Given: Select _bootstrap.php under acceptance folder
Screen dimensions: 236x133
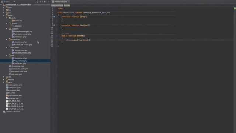Looking at the screenshot, I should click(x=20, y=42).
